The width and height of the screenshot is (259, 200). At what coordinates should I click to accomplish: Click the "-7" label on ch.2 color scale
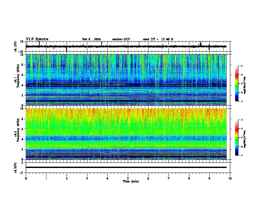click(241, 156)
